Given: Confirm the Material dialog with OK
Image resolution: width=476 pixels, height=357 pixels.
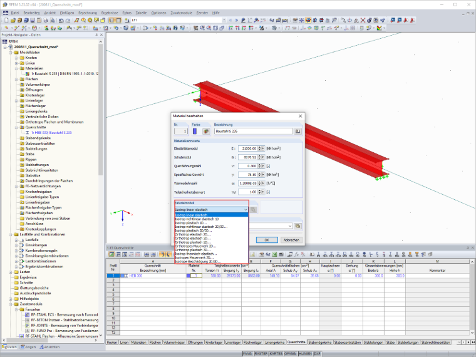Looking at the screenshot, I should click(267, 240).
